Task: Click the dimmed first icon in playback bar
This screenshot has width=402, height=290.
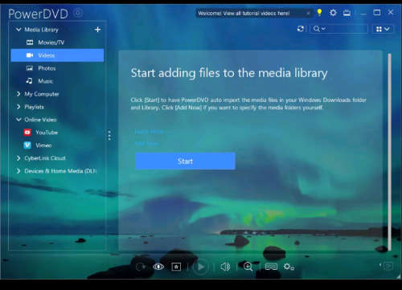Action: point(141,267)
